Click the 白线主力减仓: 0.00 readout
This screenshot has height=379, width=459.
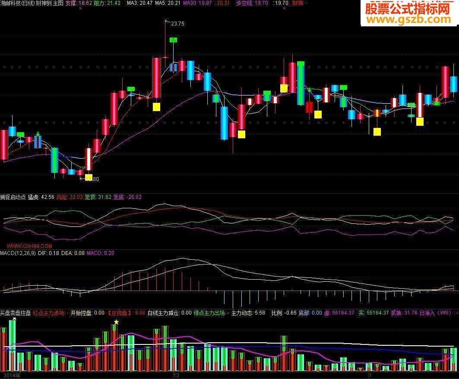point(170,313)
